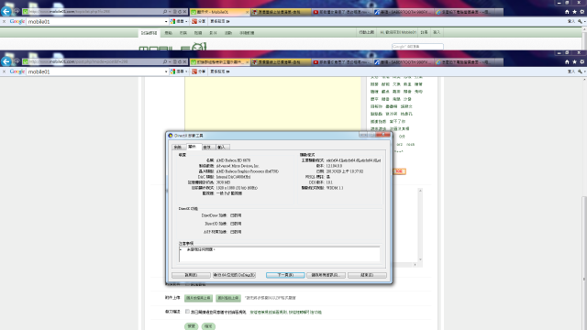Click the post text area's vertical scrollbar
The image size is (587, 330).
click(420, 225)
